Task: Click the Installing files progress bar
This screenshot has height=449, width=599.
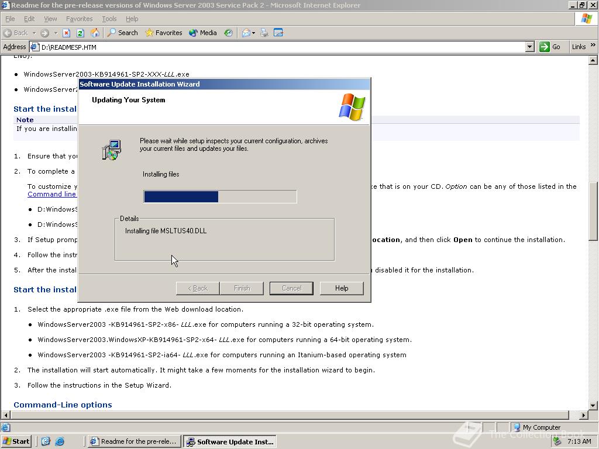Action: coord(220,196)
